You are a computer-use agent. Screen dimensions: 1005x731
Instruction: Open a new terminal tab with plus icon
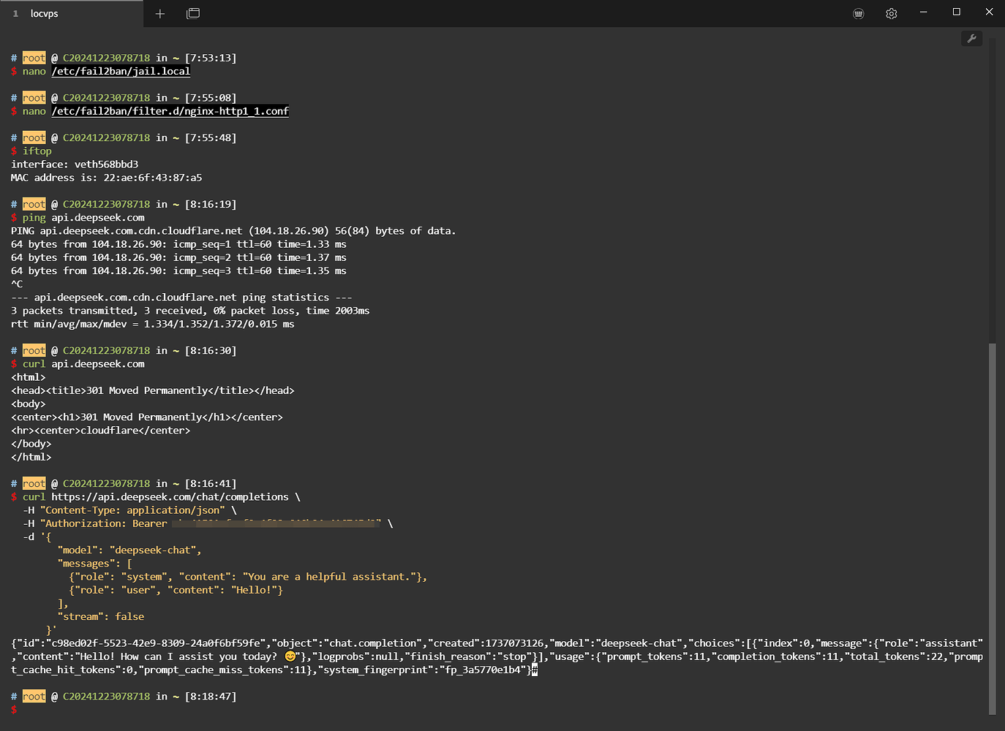click(x=160, y=13)
